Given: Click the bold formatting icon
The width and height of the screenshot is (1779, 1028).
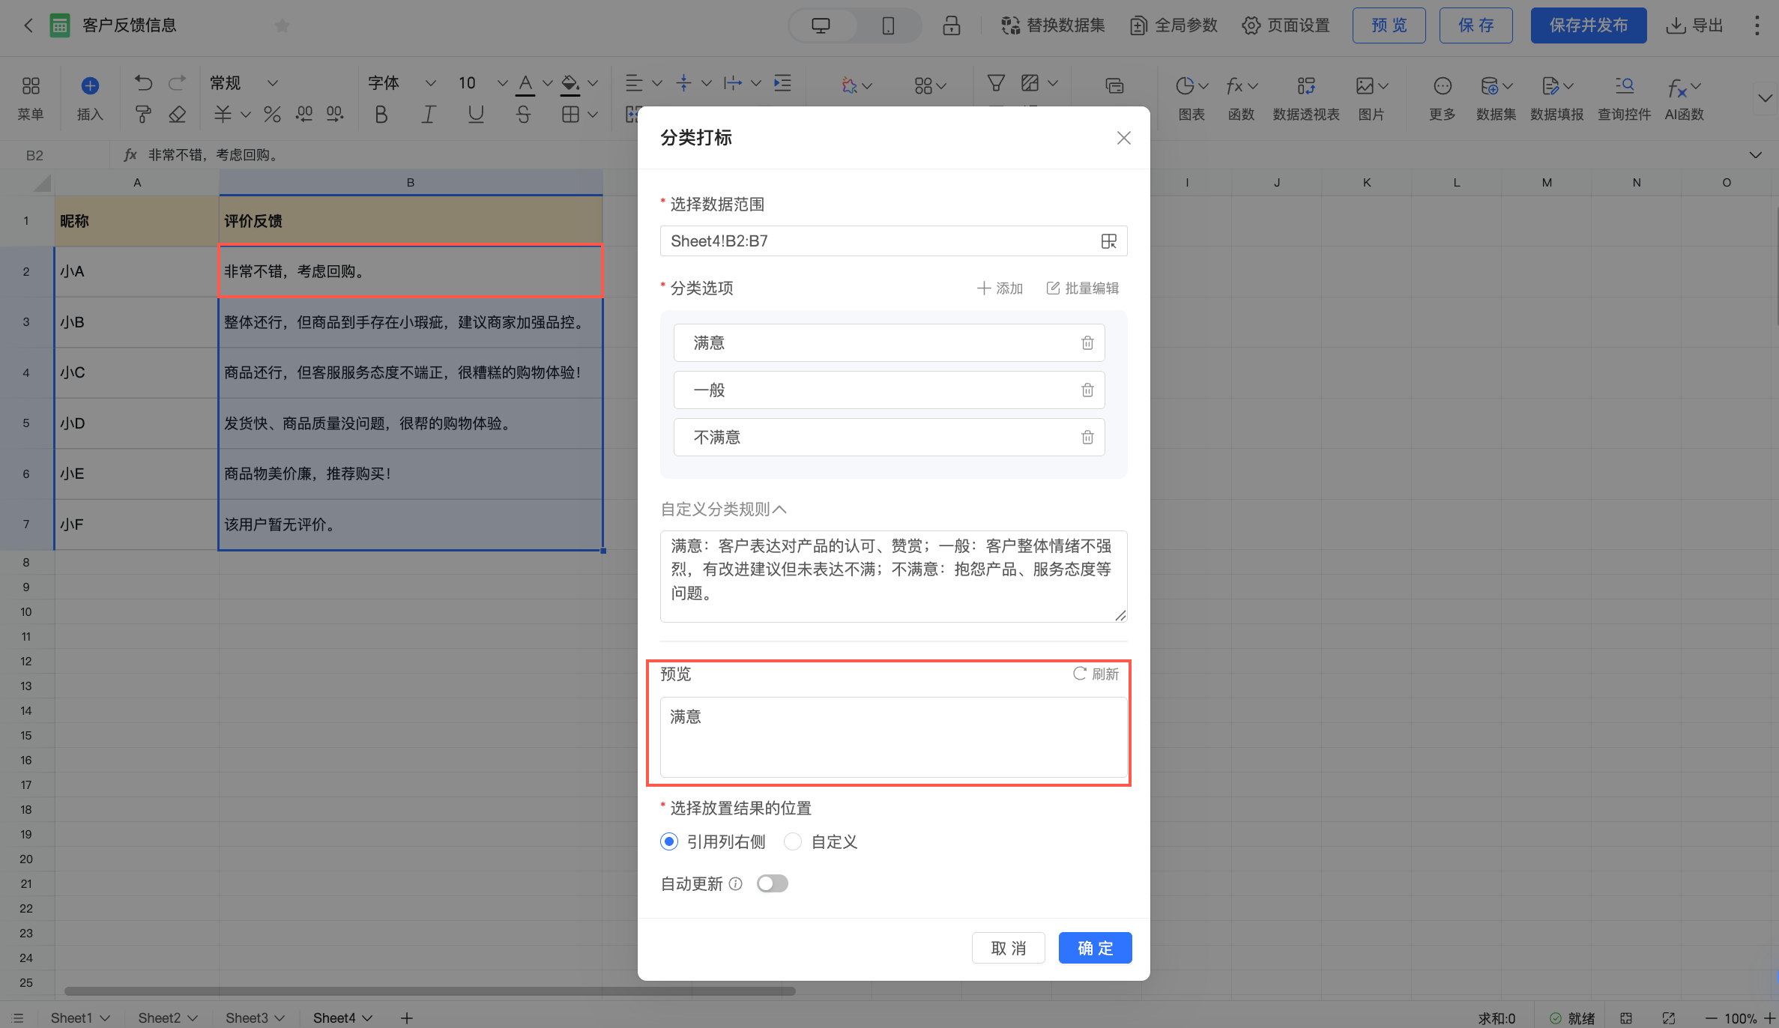Looking at the screenshot, I should click(381, 115).
